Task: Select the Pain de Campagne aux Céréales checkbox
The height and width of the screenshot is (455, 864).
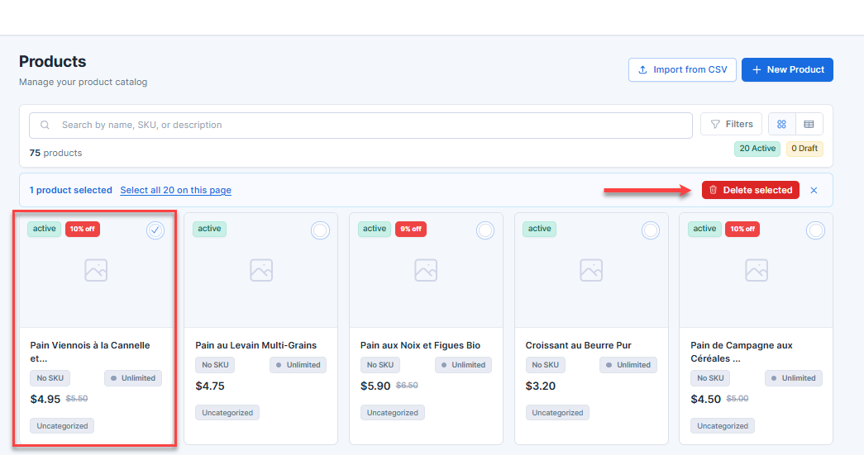Action: pyautogui.click(x=815, y=230)
